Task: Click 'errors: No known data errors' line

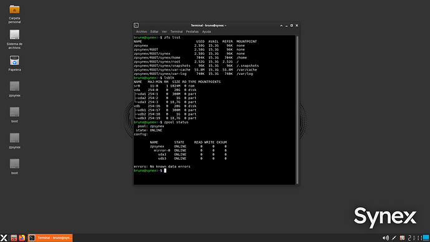Action: tap(162, 167)
